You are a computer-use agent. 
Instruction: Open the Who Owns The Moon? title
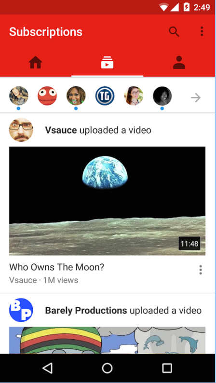[x=56, y=267]
